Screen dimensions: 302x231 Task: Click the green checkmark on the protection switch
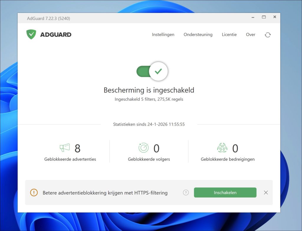[x=159, y=71]
